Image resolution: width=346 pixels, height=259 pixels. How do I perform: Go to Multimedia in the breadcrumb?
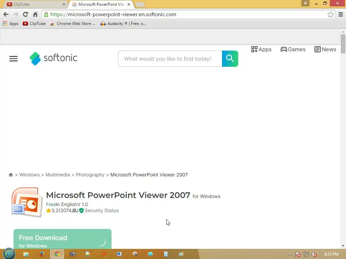point(57,175)
